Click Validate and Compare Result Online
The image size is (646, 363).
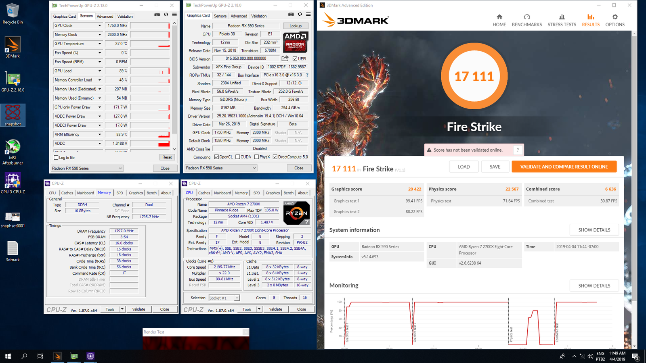(x=564, y=167)
